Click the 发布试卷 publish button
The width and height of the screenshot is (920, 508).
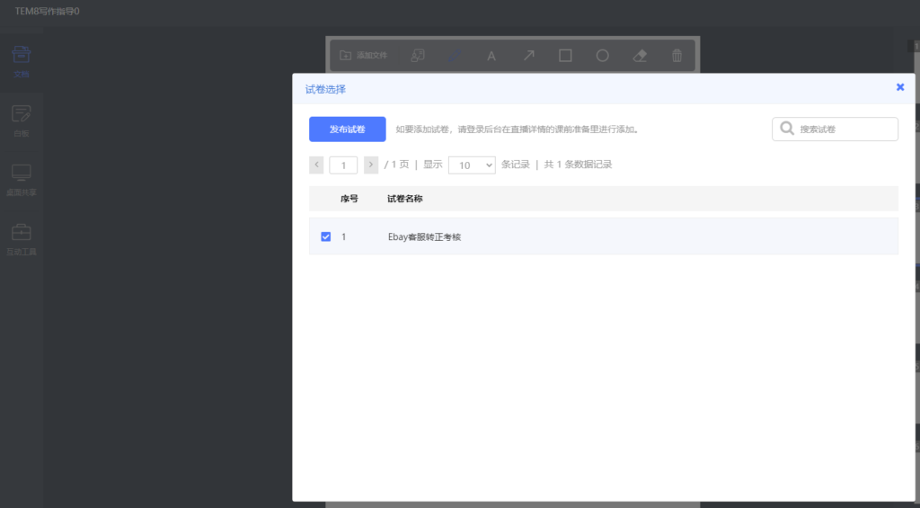(348, 129)
